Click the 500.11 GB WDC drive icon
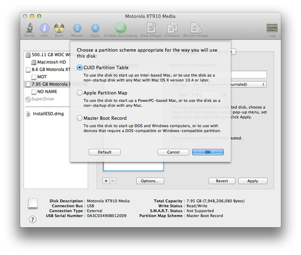 click(x=28, y=55)
